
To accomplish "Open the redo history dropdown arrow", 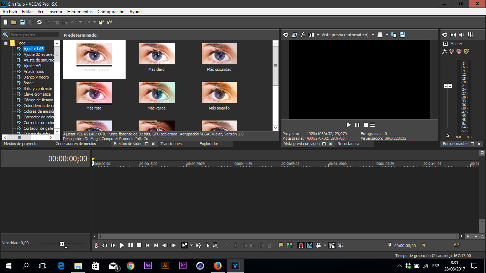I will [94, 22].
